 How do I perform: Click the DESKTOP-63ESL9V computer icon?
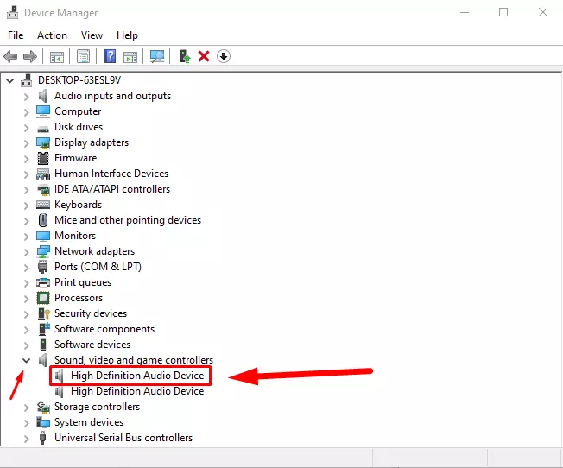tap(26, 80)
